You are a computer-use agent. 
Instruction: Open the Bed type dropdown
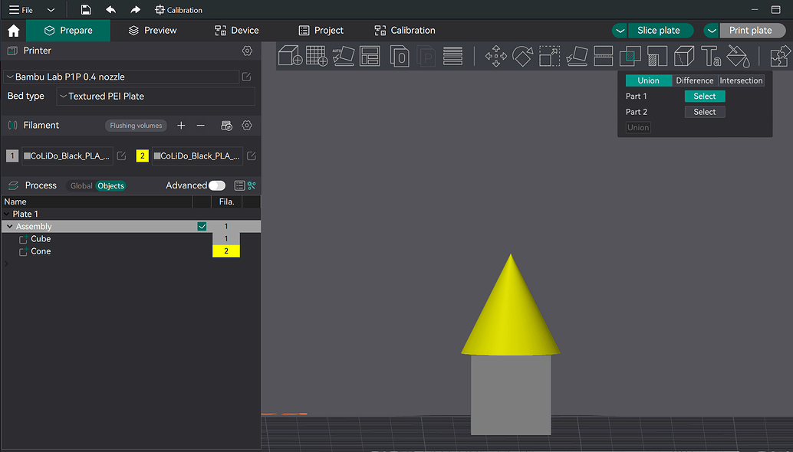156,96
